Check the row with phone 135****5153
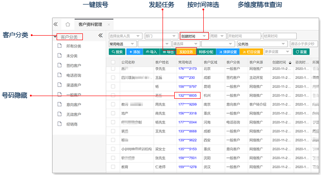Screen dimensions: 321x175 [x=113, y=149]
